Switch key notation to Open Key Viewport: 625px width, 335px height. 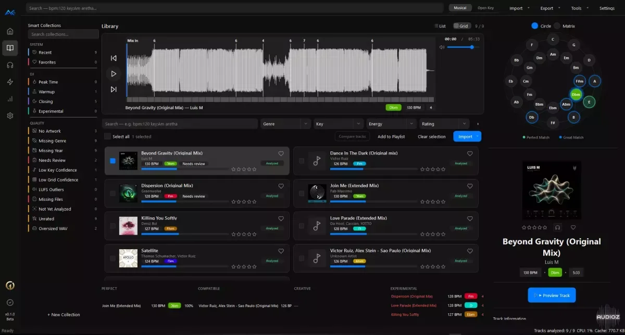pos(485,8)
